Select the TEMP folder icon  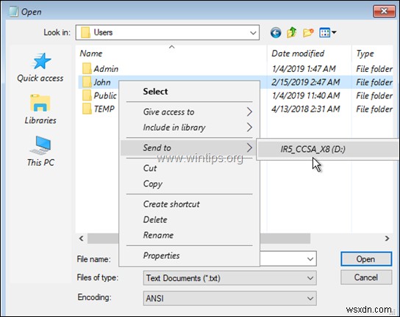87,109
